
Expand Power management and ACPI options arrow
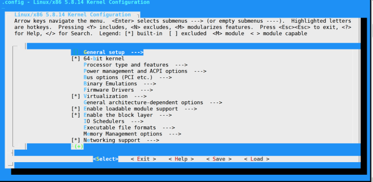[200, 71]
